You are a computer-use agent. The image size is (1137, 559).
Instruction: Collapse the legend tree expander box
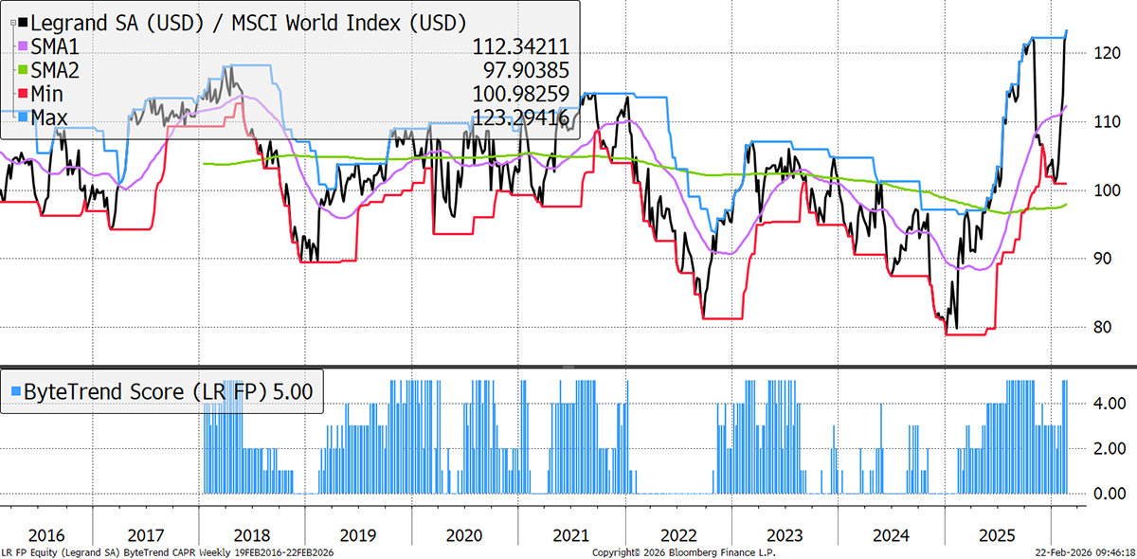(12, 24)
